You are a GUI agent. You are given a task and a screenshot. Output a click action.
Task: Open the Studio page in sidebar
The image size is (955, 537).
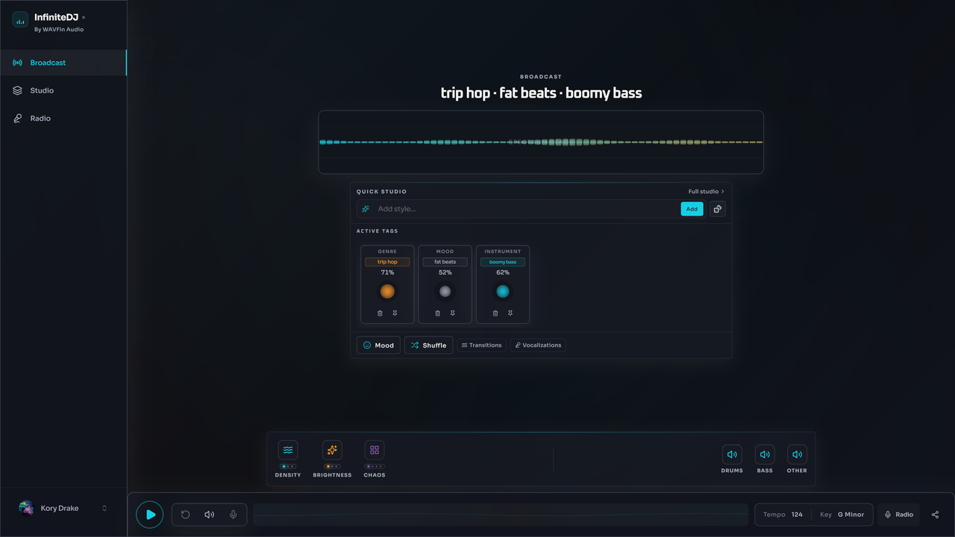[63, 90]
